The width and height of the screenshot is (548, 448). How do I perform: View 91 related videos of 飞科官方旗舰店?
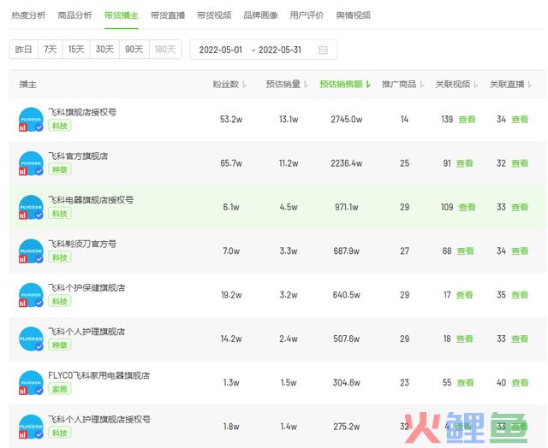coord(465,163)
